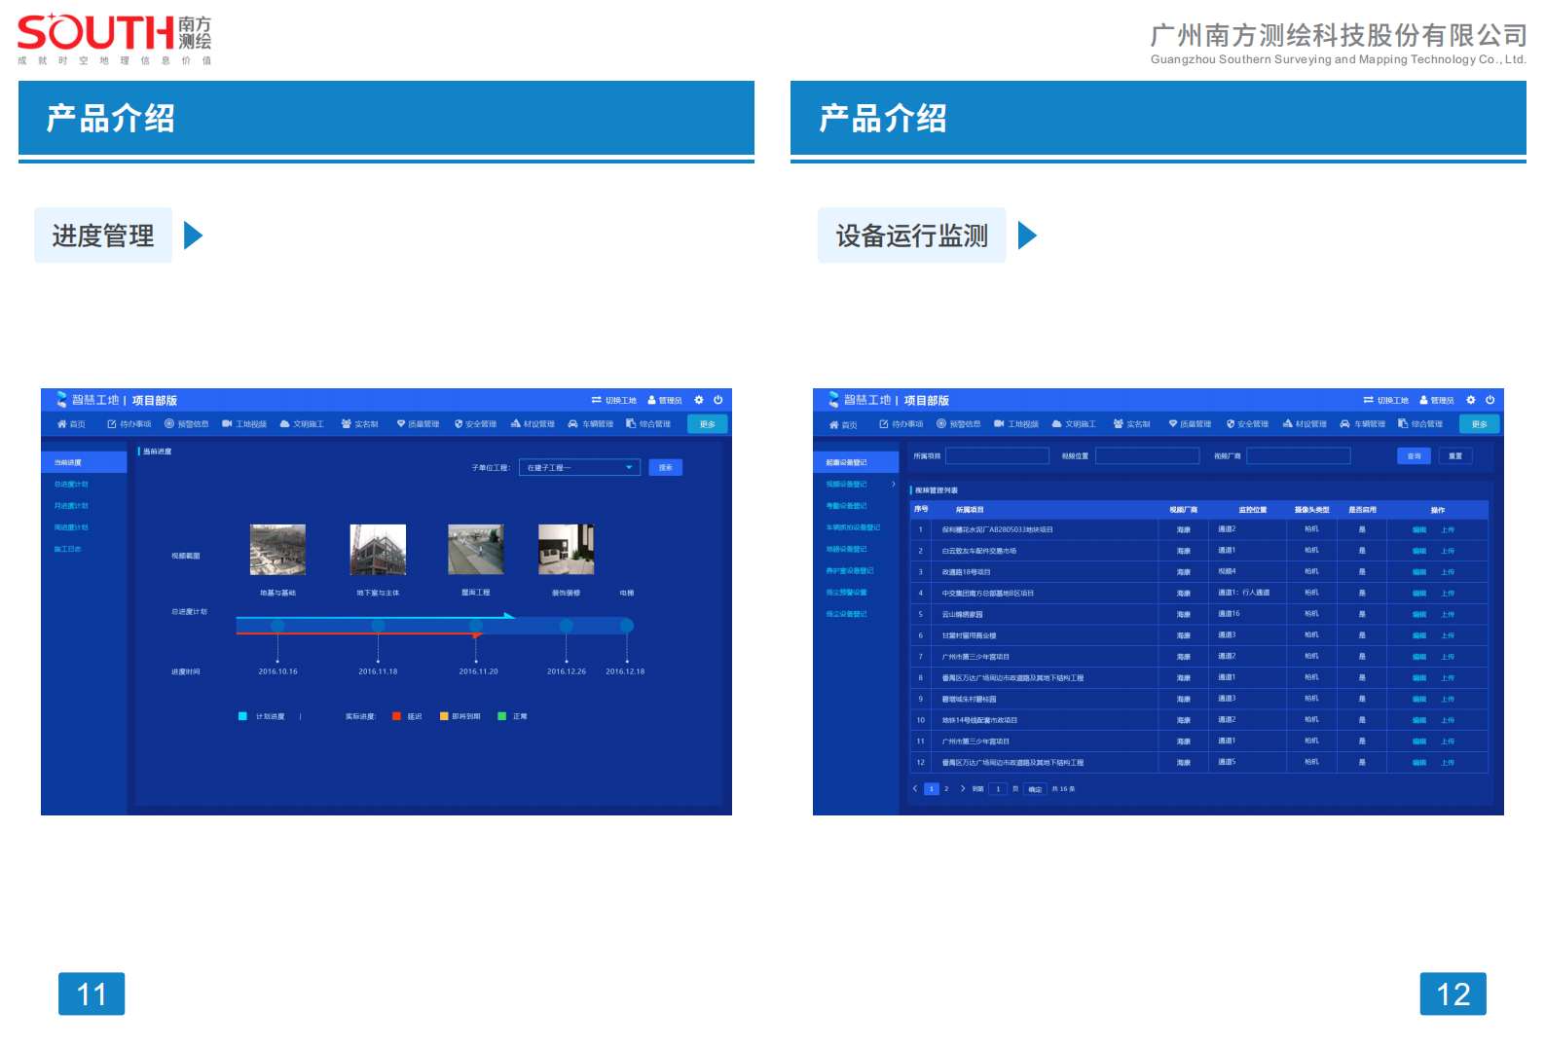Click power icon in progress management screenshot
The width and height of the screenshot is (1545, 1048).
(x=718, y=400)
